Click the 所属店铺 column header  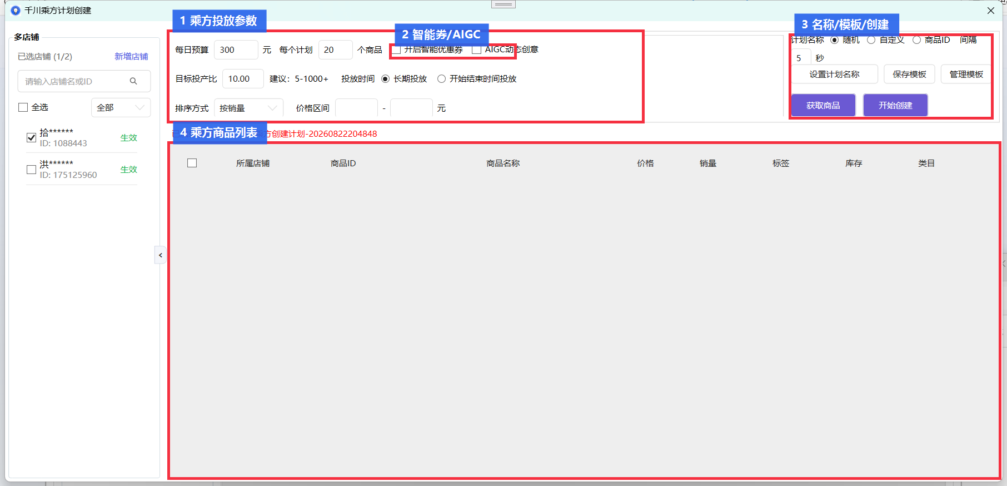click(253, 163)
